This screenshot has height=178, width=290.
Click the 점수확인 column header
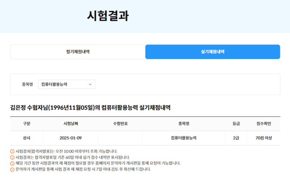point(264,124)
